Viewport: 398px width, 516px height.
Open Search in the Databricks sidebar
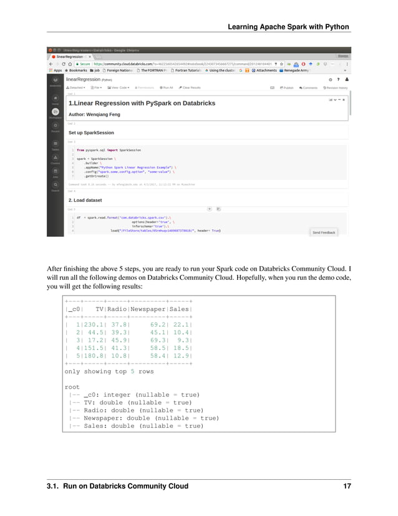[x=56, y=185]
